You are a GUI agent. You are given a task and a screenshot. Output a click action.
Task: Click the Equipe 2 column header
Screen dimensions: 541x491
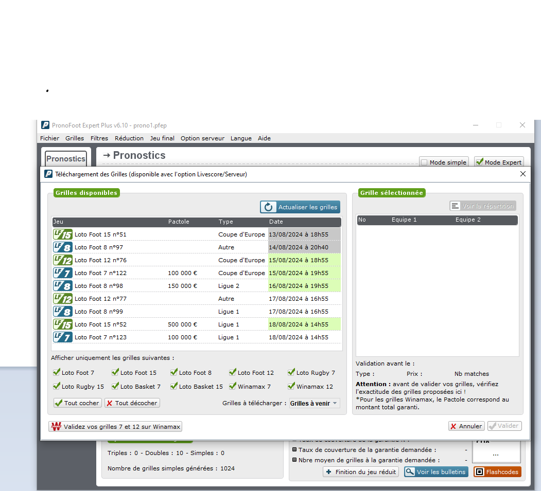coord(468,220)
